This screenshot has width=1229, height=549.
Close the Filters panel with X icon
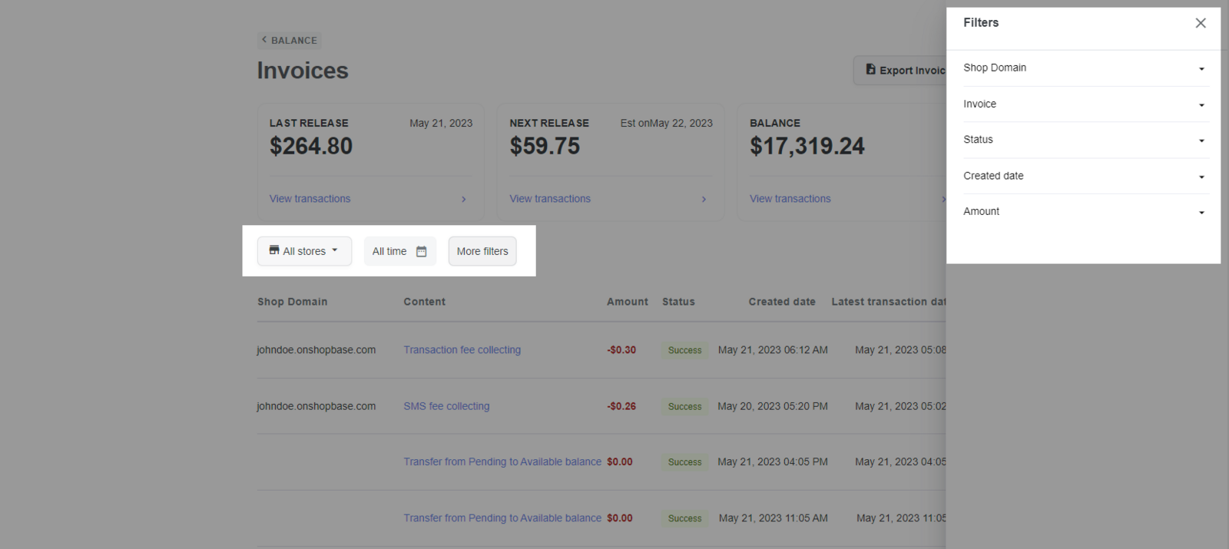[x=1201, y=23]
